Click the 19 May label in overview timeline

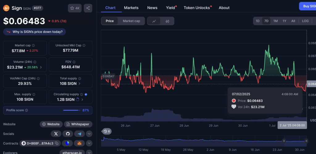click(x=166, y=150)
